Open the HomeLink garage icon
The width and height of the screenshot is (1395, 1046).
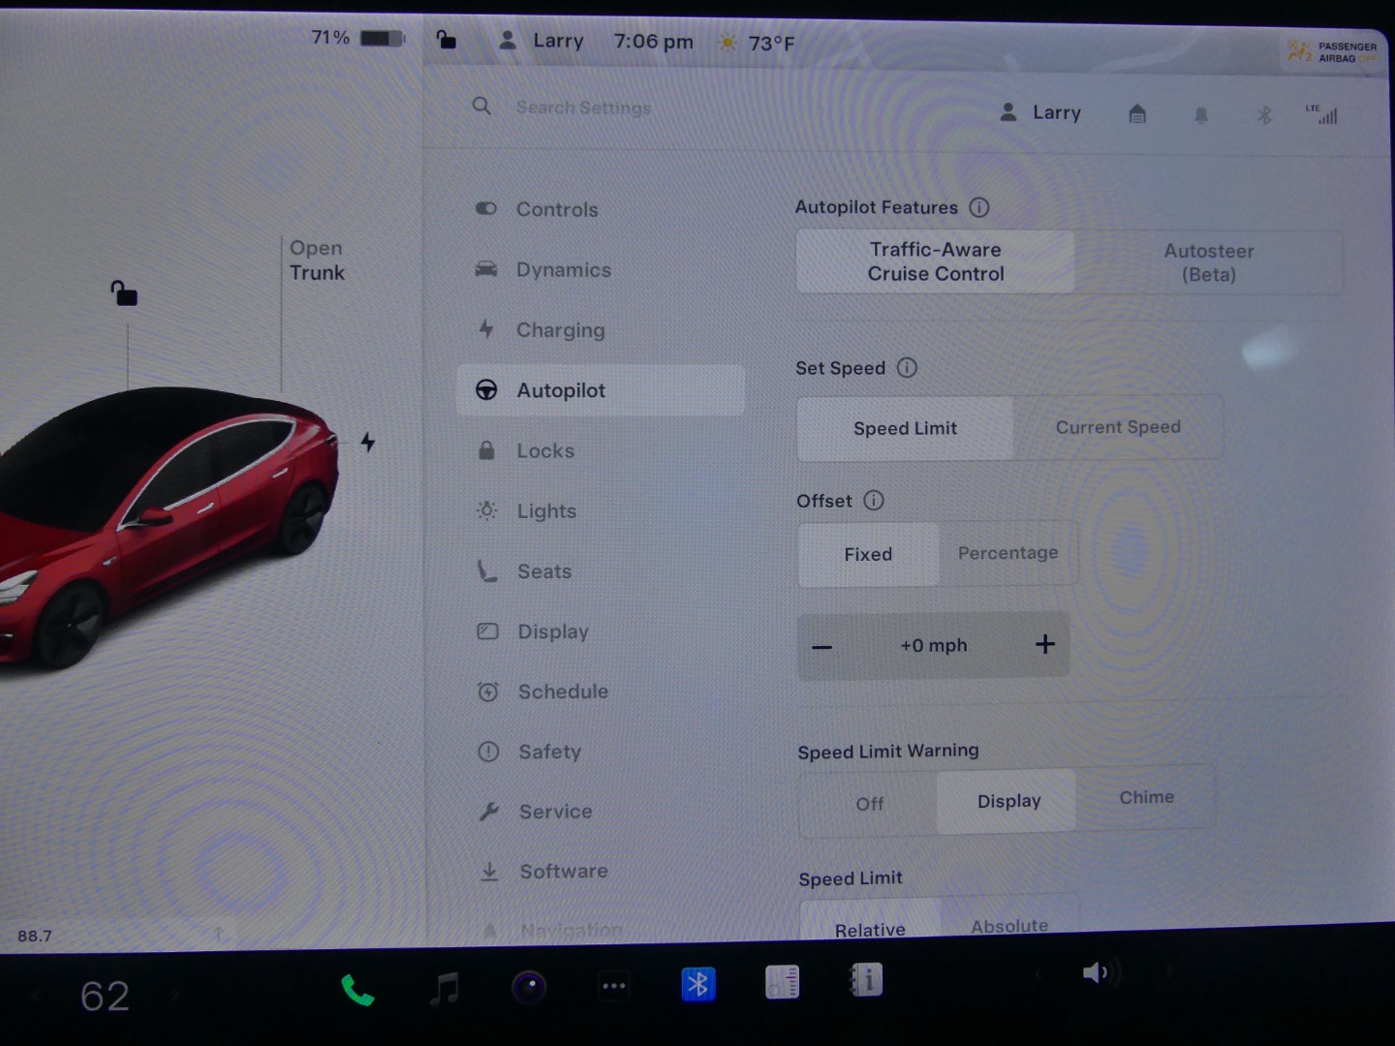[1137, 114]
